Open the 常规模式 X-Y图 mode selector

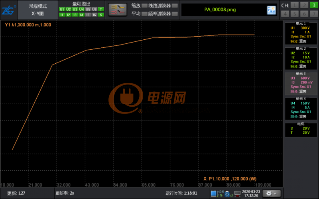tap(38, 10)
